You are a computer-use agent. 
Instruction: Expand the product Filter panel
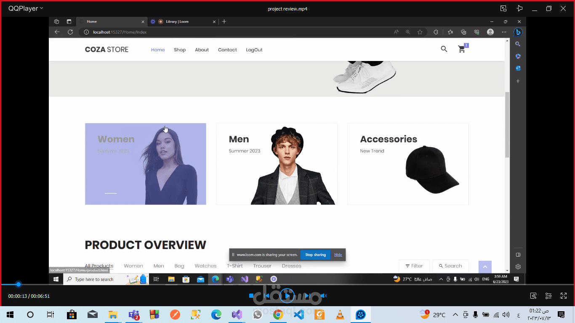414,266
